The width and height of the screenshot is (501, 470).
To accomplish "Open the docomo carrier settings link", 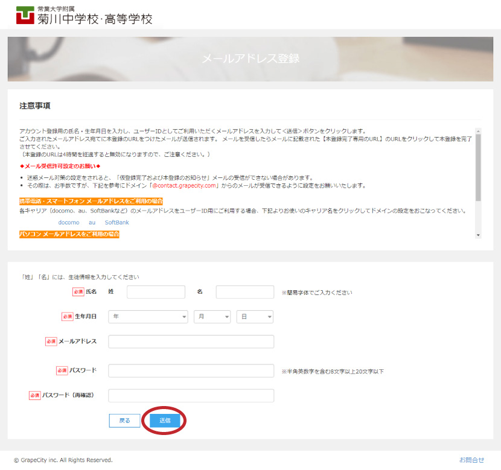I will point(69,223).
